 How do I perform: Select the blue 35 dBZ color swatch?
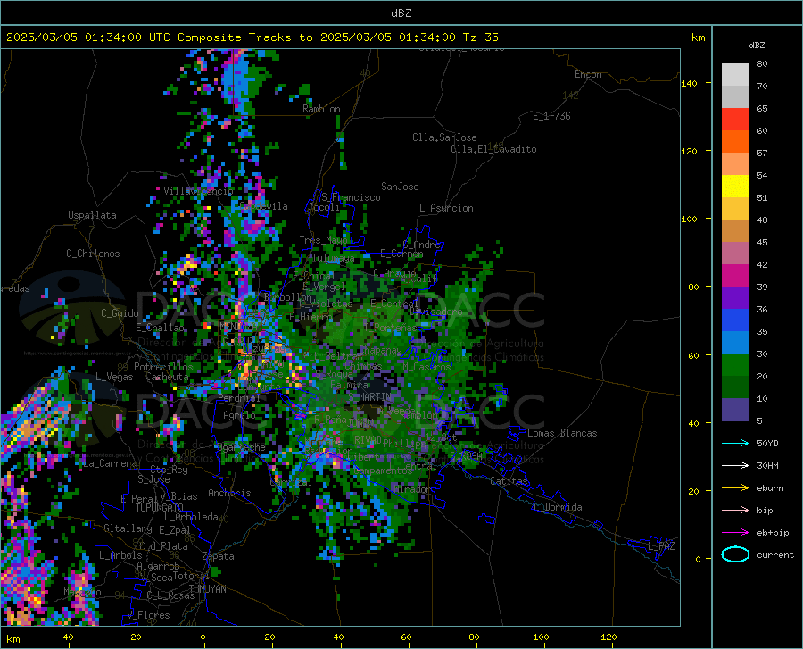[735, 320]
